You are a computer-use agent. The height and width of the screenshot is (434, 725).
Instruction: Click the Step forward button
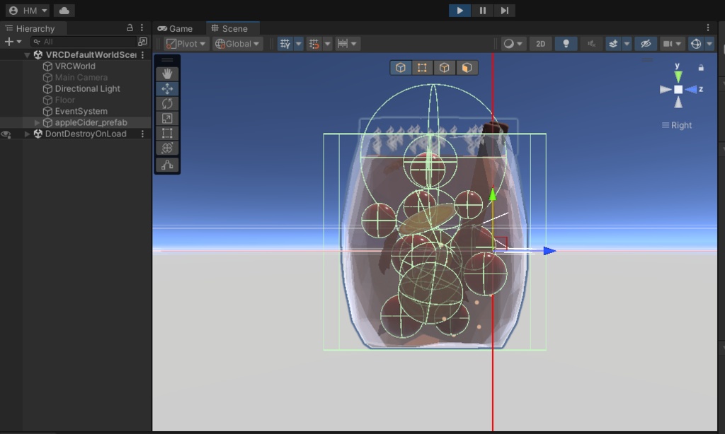[x=504, y=11]
